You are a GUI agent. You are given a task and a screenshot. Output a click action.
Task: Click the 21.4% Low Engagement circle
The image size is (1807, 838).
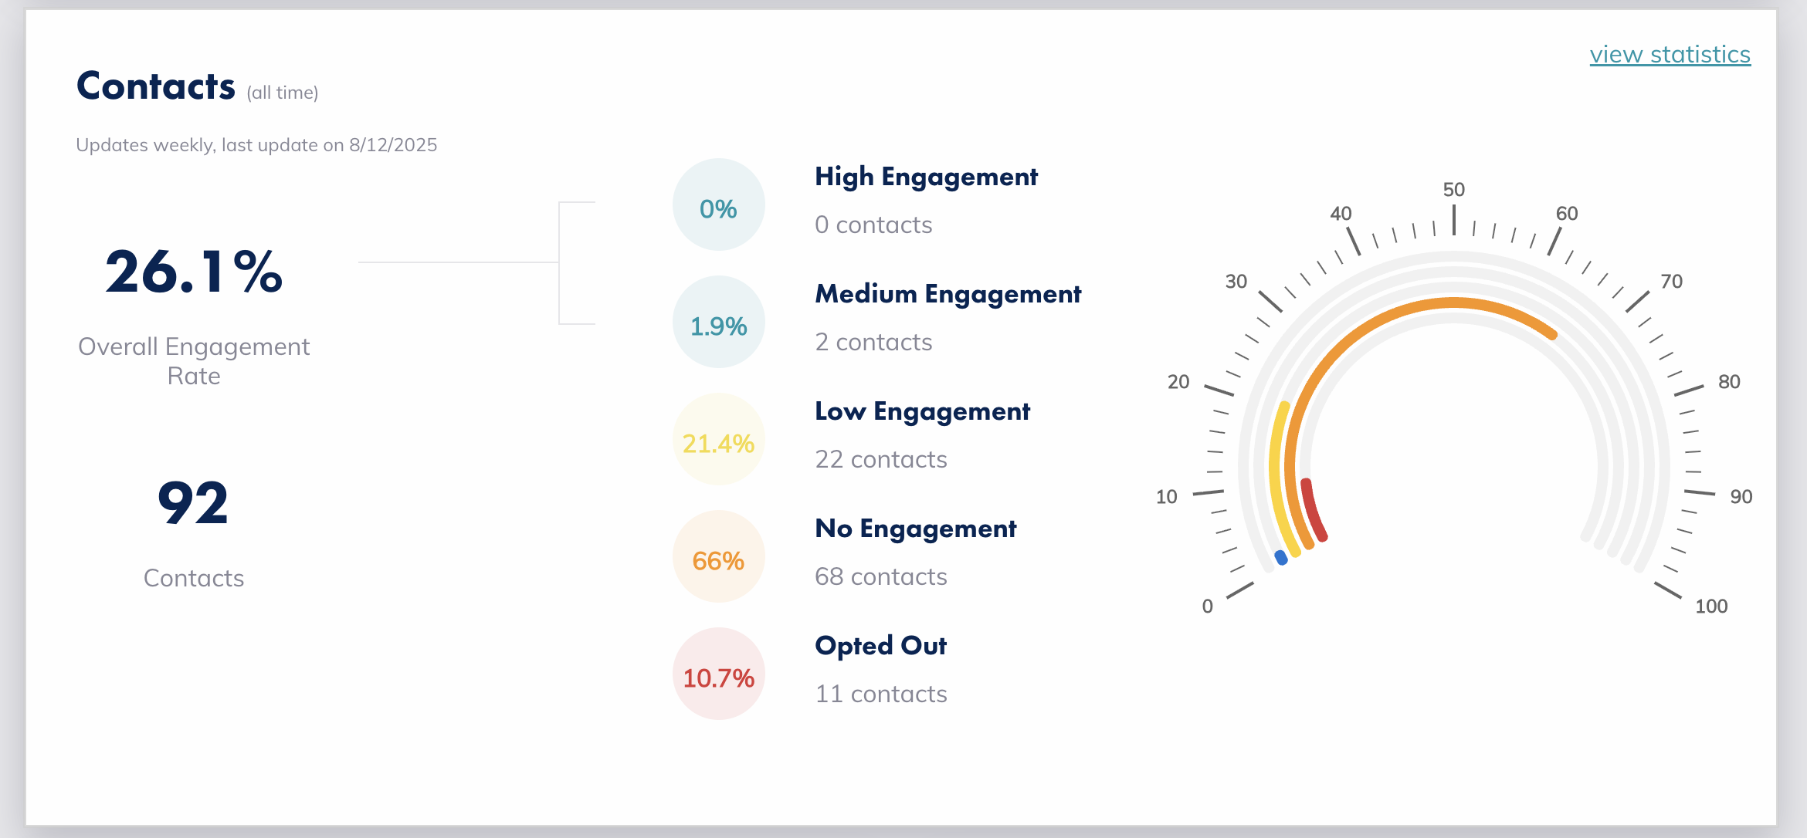click(718, 440)
